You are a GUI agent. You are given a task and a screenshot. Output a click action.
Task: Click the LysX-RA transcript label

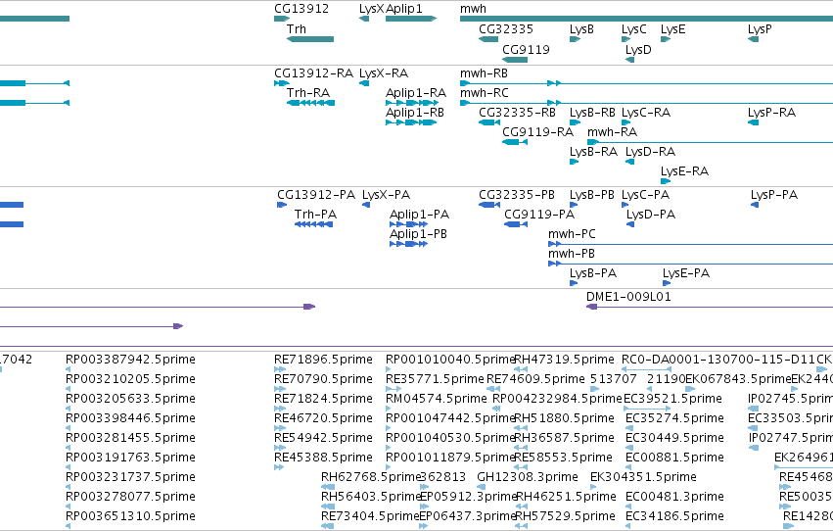point(384,73)
